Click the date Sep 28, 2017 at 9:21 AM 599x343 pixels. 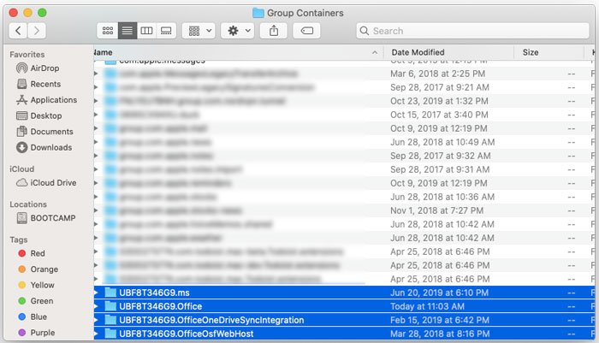tap(440, 87)
